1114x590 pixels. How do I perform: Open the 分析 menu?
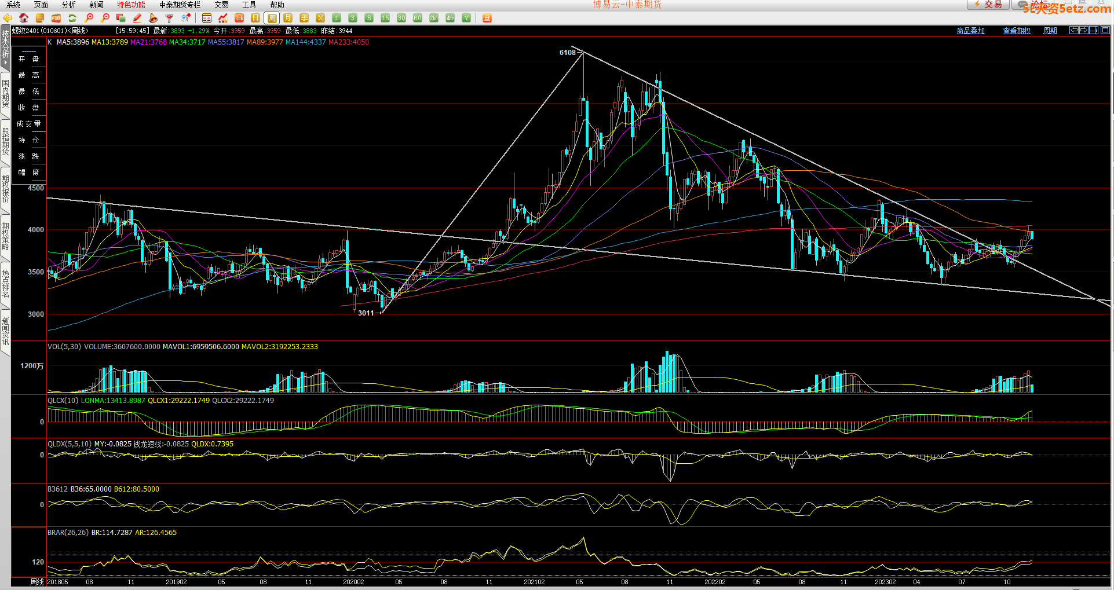point(68,5)
